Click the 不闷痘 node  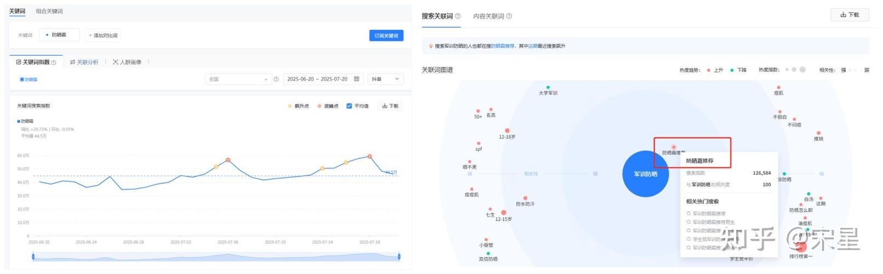pyautogui.click(x=794, y=119)
